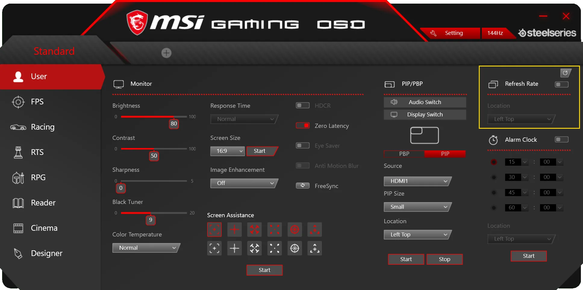Screen dimensions: 583x290
Task: Click the reset icon above Refresh Rate
Action: (565, 73)
